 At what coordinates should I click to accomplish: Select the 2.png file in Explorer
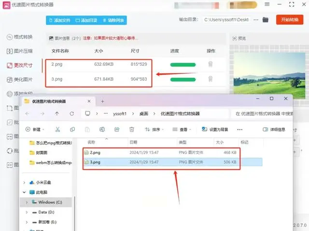[95, 153]
